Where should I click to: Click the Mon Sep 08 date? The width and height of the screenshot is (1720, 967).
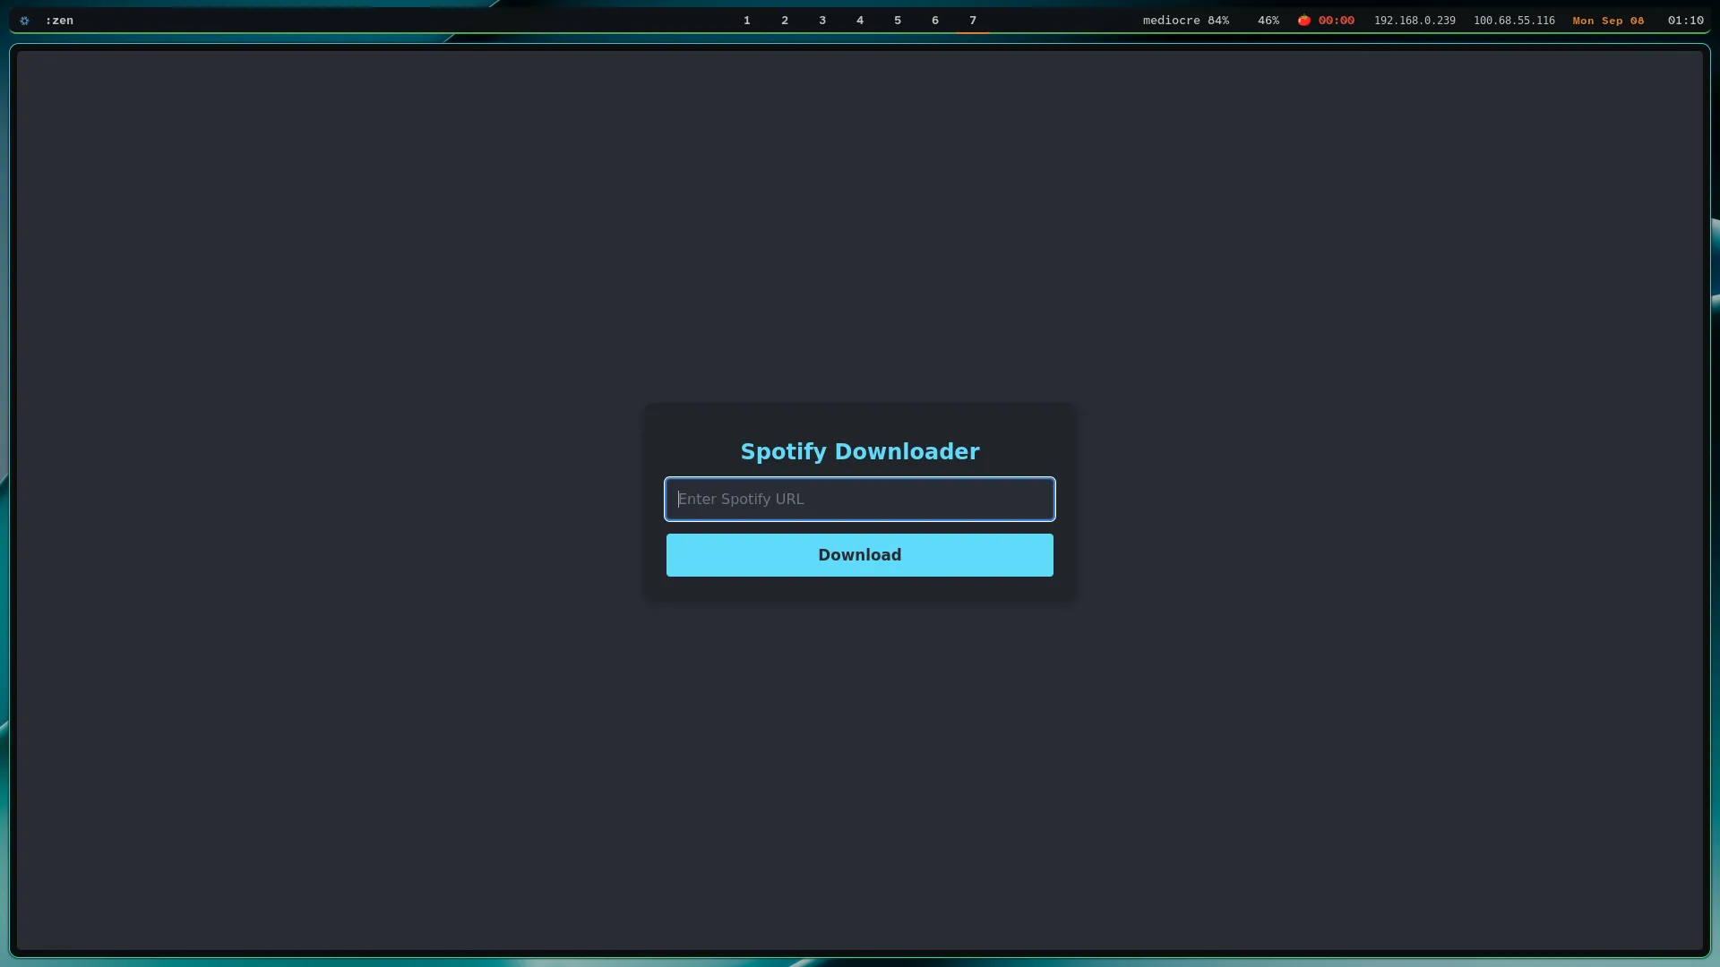click(1608, 20)
